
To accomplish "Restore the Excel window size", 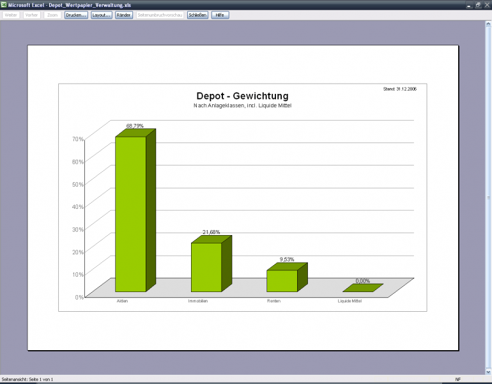I will click(478, 5).
